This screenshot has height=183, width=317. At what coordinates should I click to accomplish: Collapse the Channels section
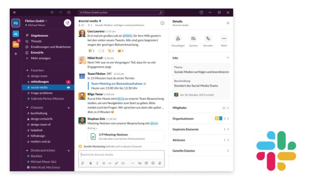[27, 107]
